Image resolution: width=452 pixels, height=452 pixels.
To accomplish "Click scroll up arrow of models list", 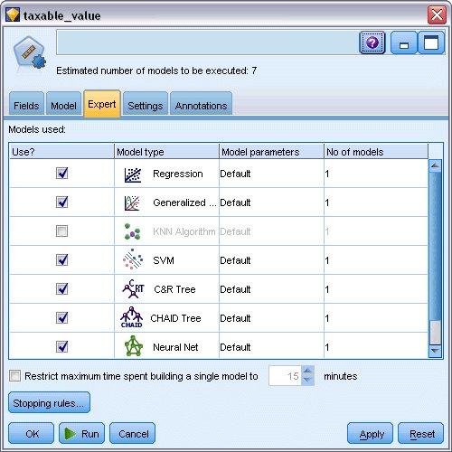I will (435, 165).
